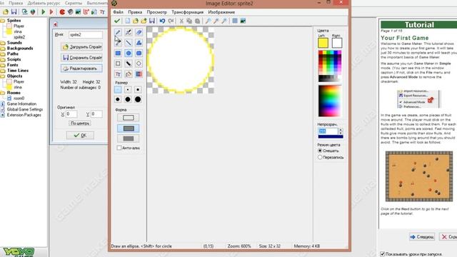Select the filled-with-outline shape under Форма
Viewport: 457px width, 257px height.
(129, 128)
